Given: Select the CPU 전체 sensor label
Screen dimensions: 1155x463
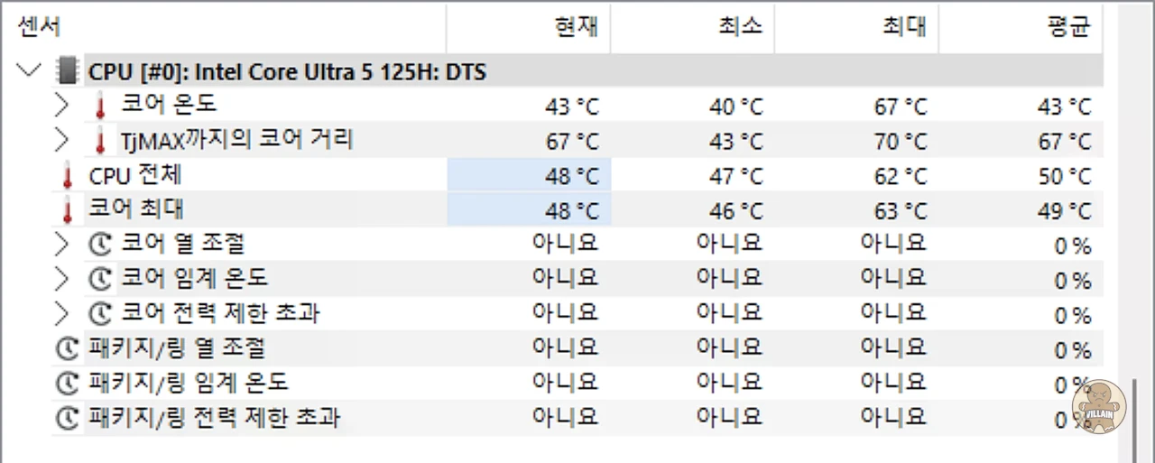Looking at the screenshot, I should tap(135, 175).
